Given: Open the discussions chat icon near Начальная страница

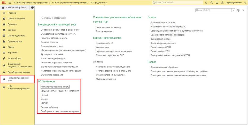Looking at the screenshot, I should click(x=32, y=7).
